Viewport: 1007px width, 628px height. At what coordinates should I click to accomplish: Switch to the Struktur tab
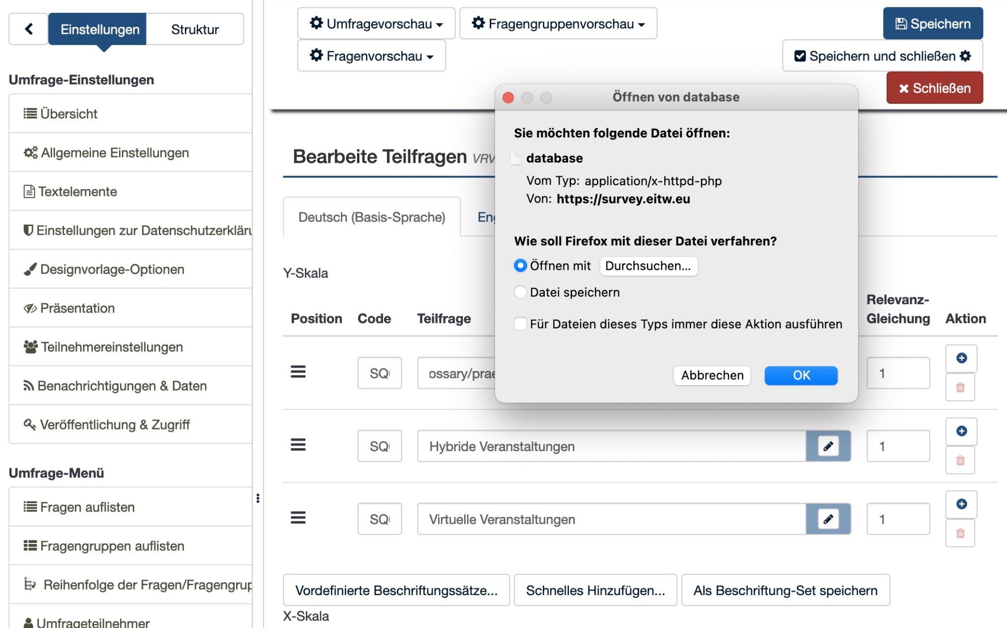tap(195, 29)
